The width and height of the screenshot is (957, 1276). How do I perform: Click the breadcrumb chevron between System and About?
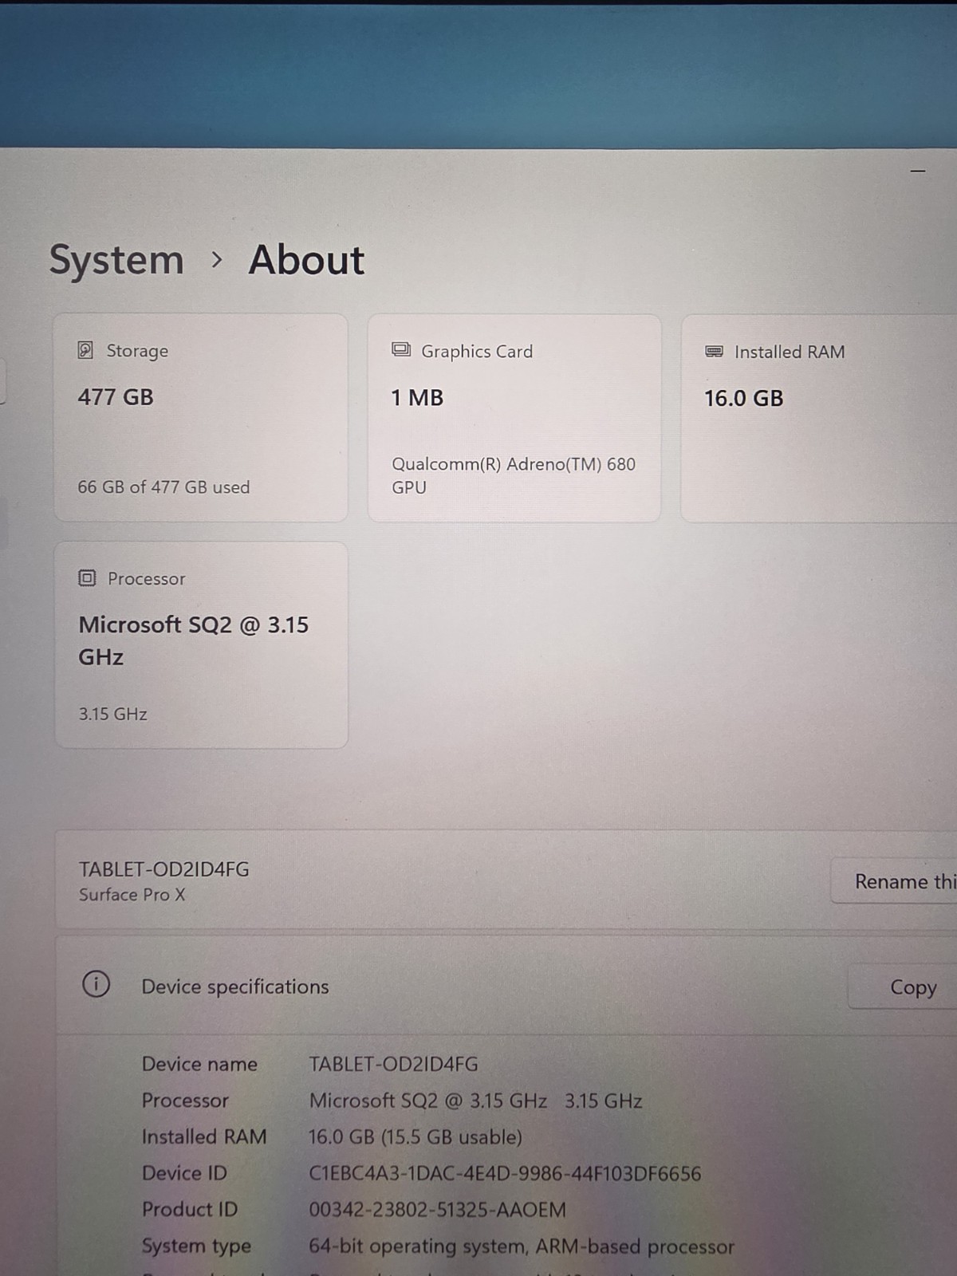pyautogui.click(x=216, y=260)
